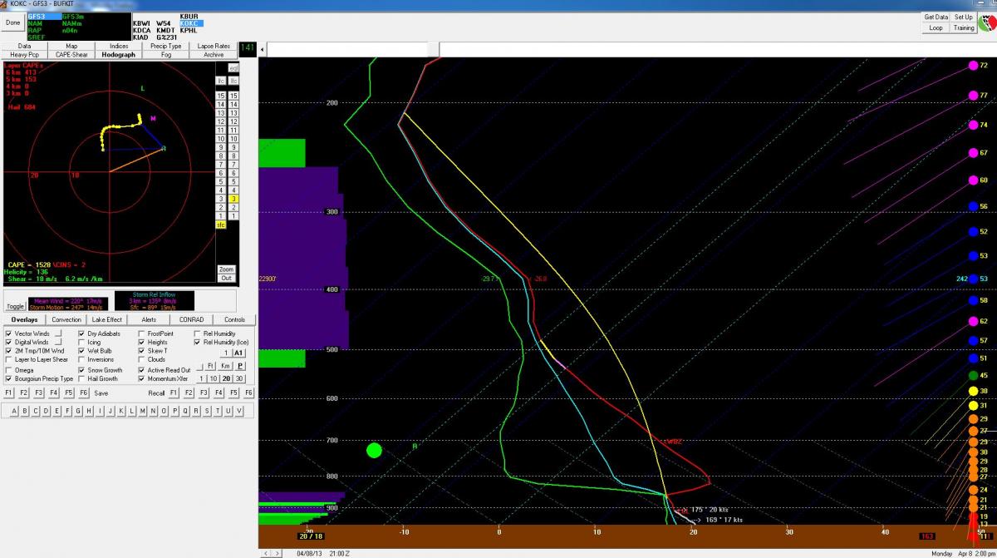Switch to the Heavy Pcp tab
Screen dimensions: 997x558
pyautogui.click(x=25, y=55)
